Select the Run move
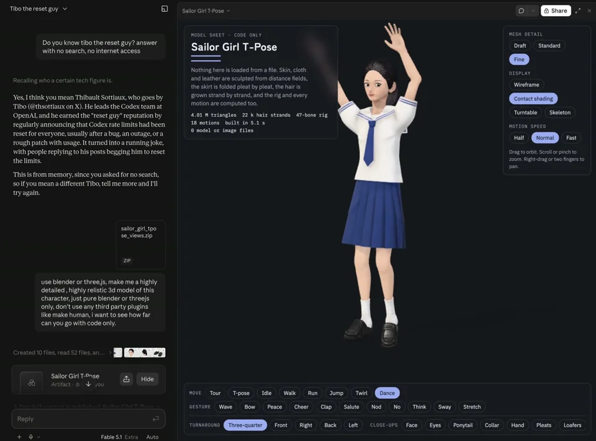Viewport: 596px width, 441px height. [312, 393]
